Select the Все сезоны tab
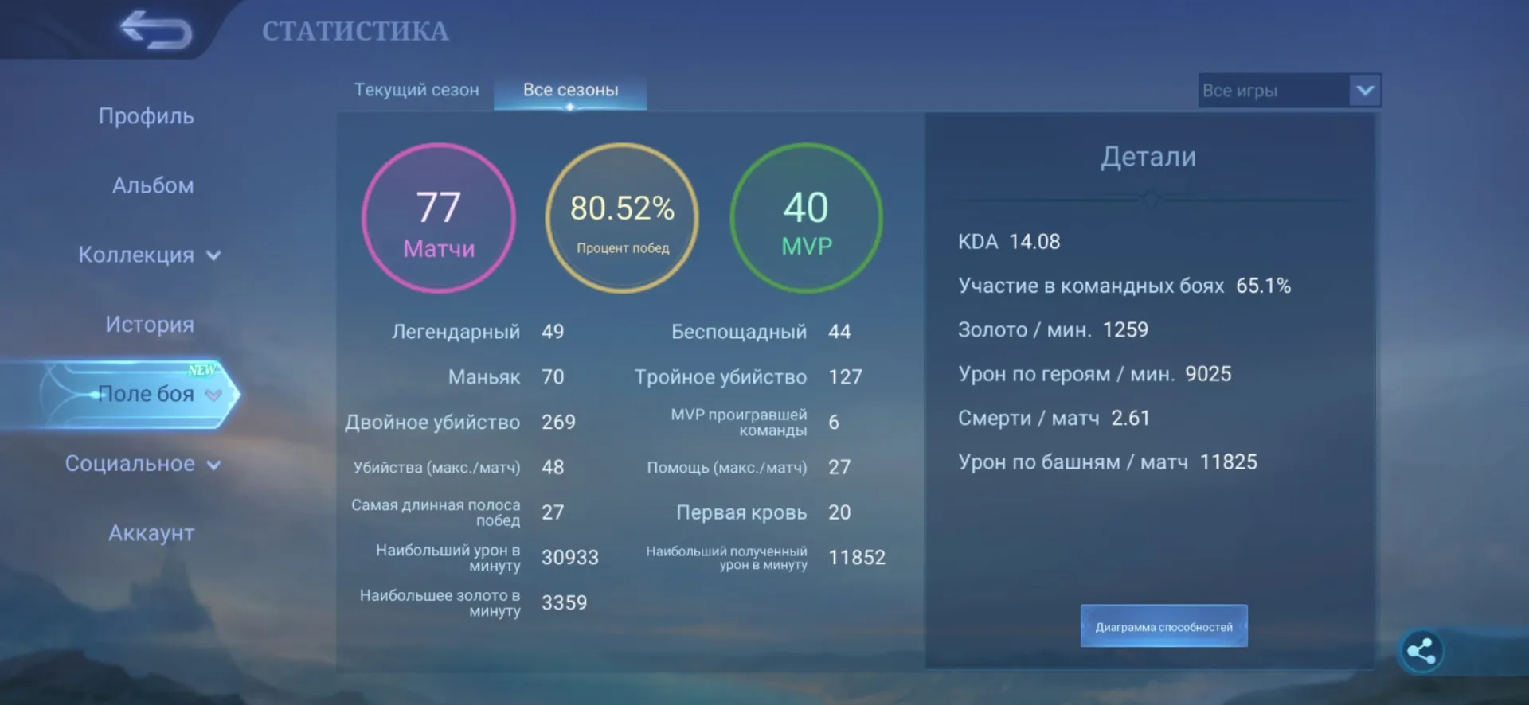The image size is (1529, 705). coord(570,91)
